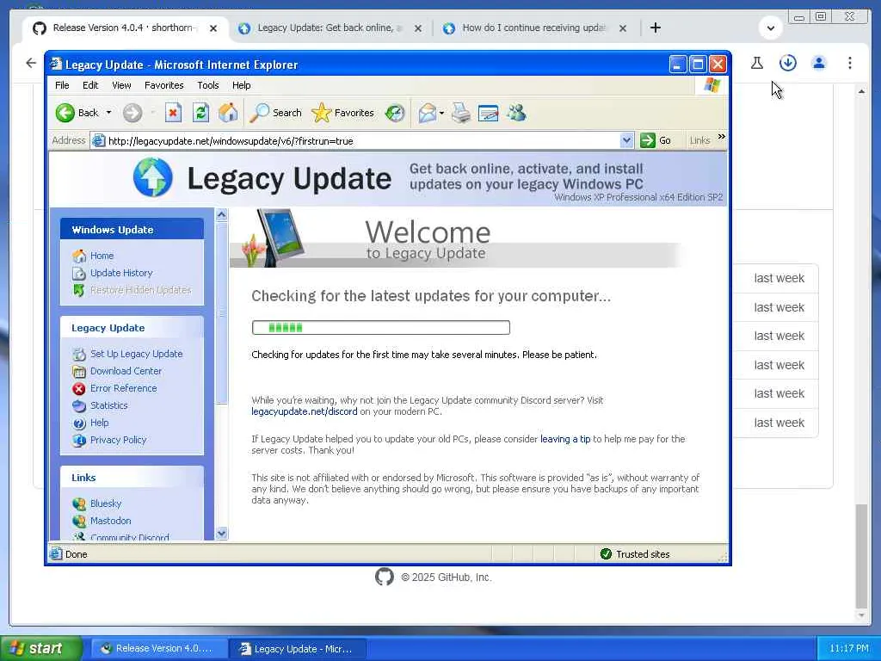Viewport: 881px width, 661px height.
Task: Click sidebar scrollbar up arrow
Action: point(222,214)
